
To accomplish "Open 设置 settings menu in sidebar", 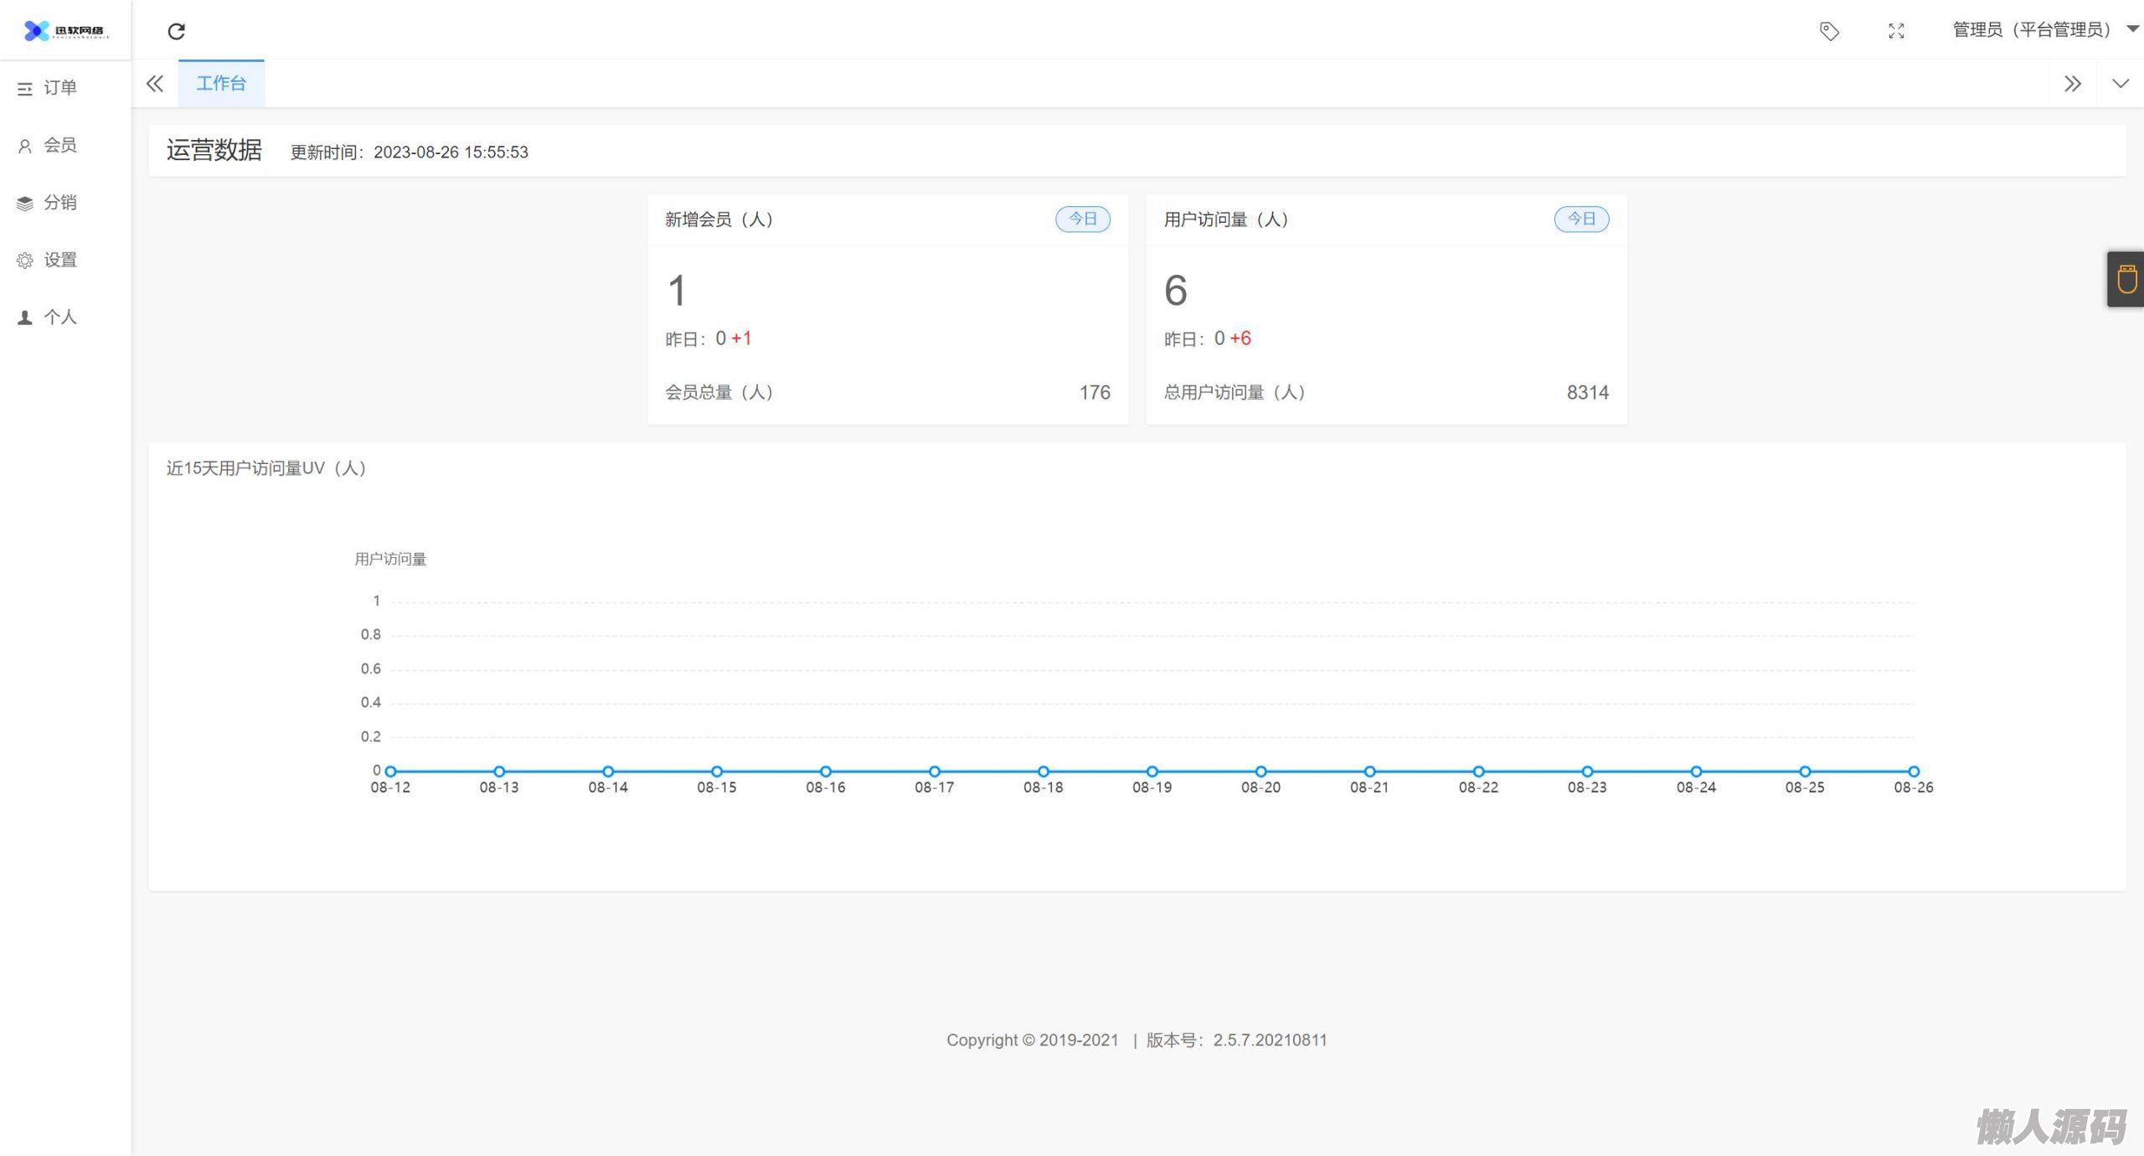I will [x=59, y=260].
